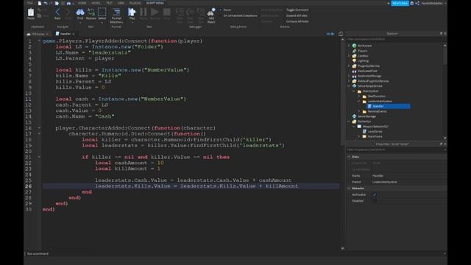471x265 pixels.
Task: Open the PLUGINS ribbon tab
Action: (x=135, y=3)
